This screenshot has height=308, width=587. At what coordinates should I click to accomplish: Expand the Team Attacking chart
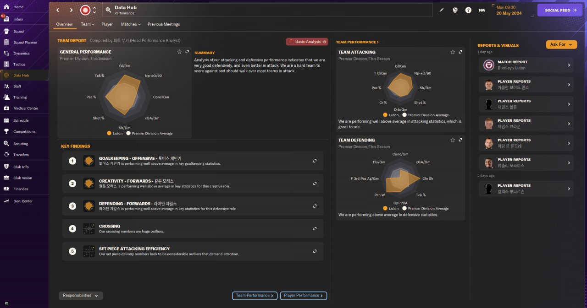coord(460,52)
